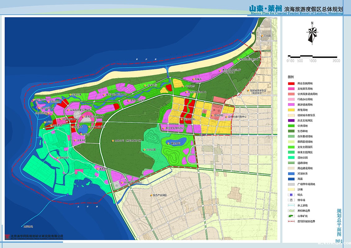Click the map scale bar
The width and height of the screenshot is (351, 248).
(x=312, y=56)
